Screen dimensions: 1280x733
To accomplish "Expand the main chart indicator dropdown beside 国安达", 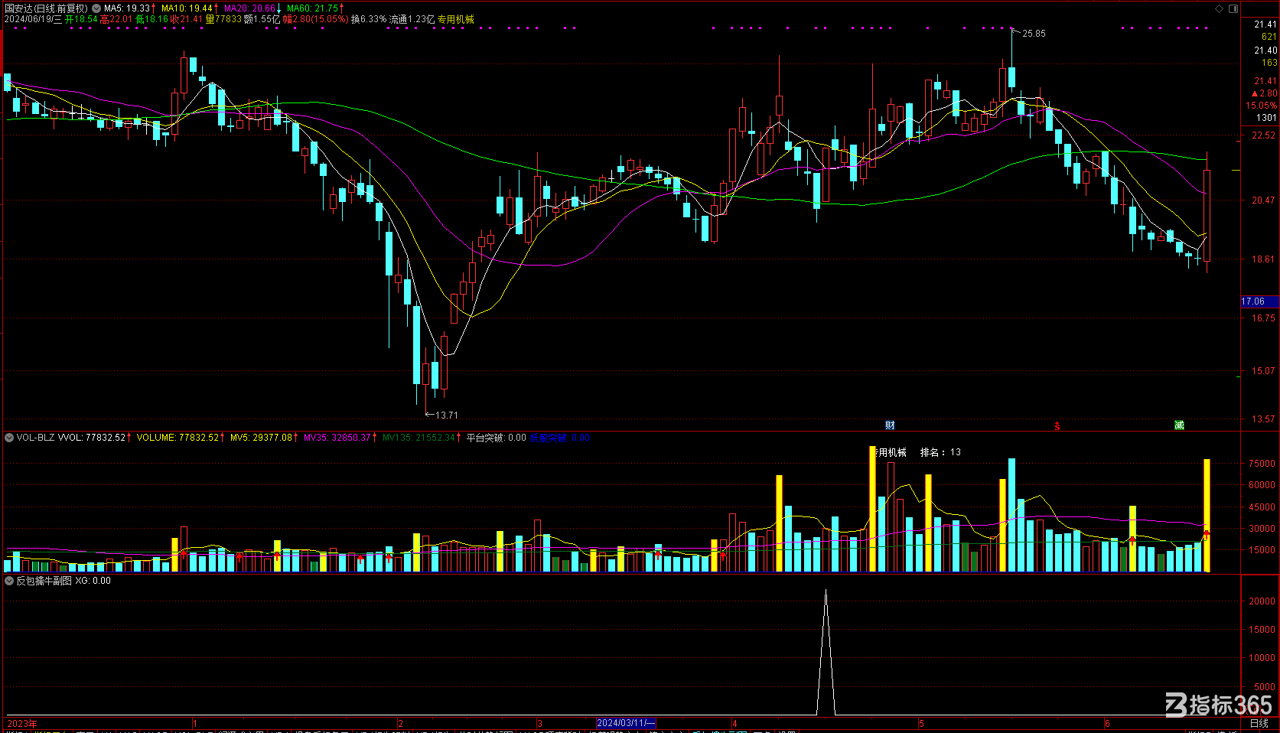I will click(x=96, y=8).
